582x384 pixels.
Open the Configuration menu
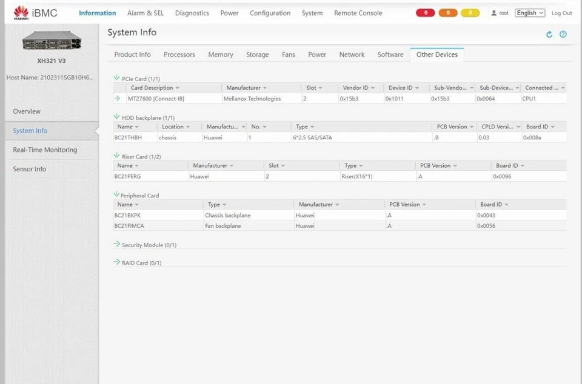(270, 13)
